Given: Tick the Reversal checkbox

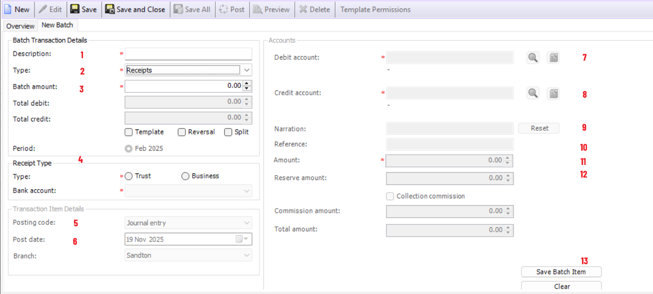Looking at the screenshot, I should point(182,132).
